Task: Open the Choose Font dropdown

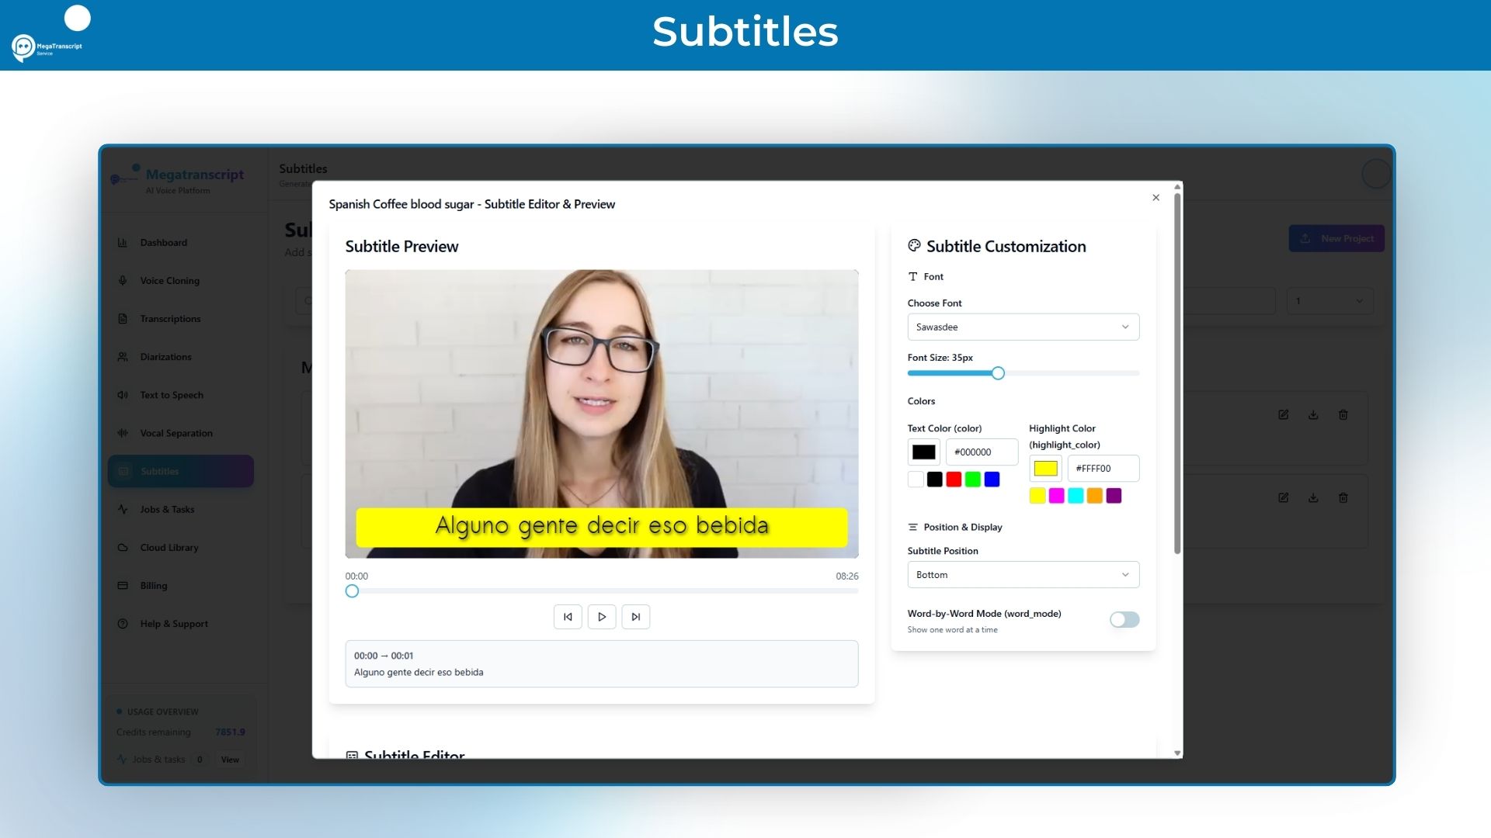Action: tap(1023, 327)
